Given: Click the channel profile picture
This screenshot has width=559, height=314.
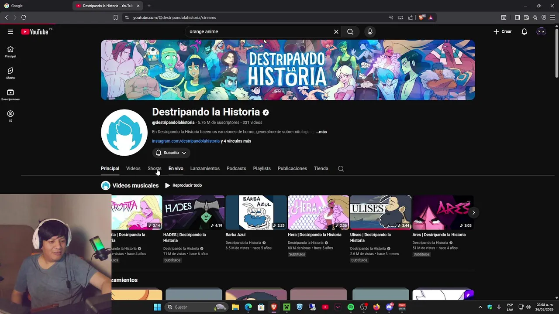Looking at the screenshot, I should tap(124, 133).
